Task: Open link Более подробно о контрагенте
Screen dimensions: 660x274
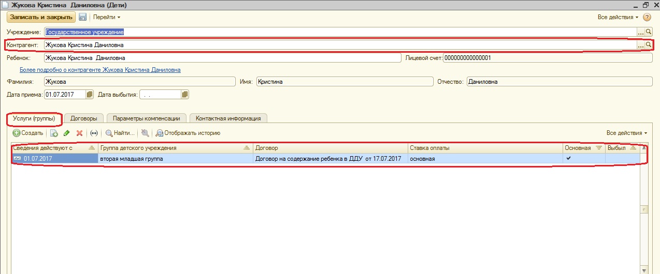Action: pyautogui.click(x=100, y=70)
